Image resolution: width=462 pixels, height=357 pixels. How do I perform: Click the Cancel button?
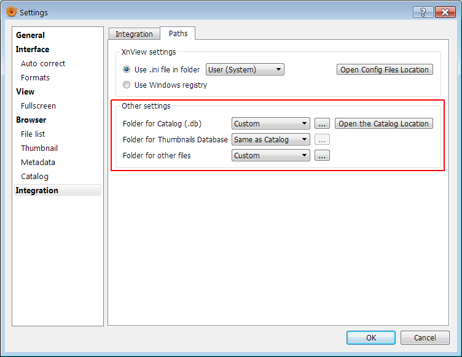(425, 337)
